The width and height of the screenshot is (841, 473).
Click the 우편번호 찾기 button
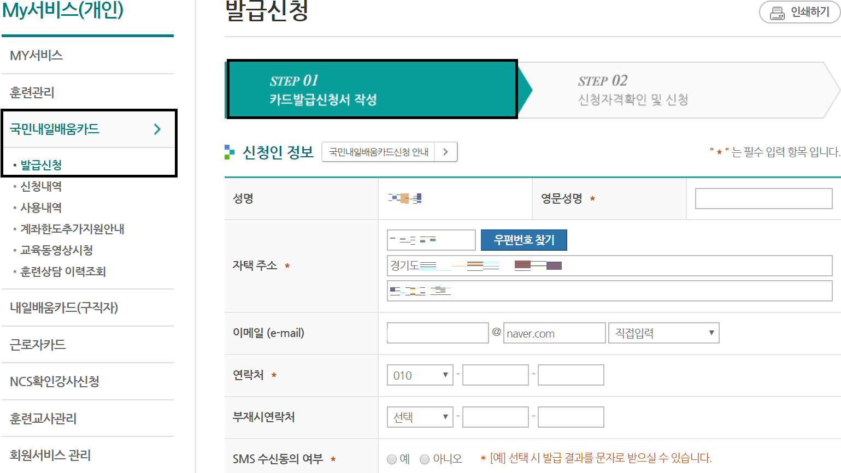pyautogui.click(x=524, y=240)
